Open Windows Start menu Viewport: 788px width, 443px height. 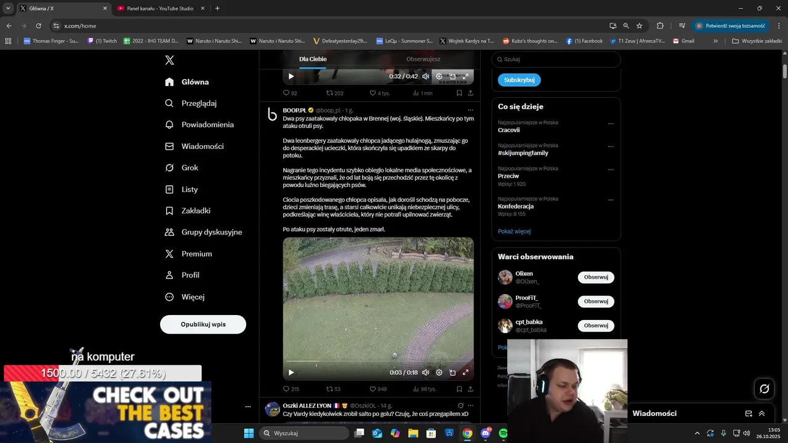[x=249, y=433]
